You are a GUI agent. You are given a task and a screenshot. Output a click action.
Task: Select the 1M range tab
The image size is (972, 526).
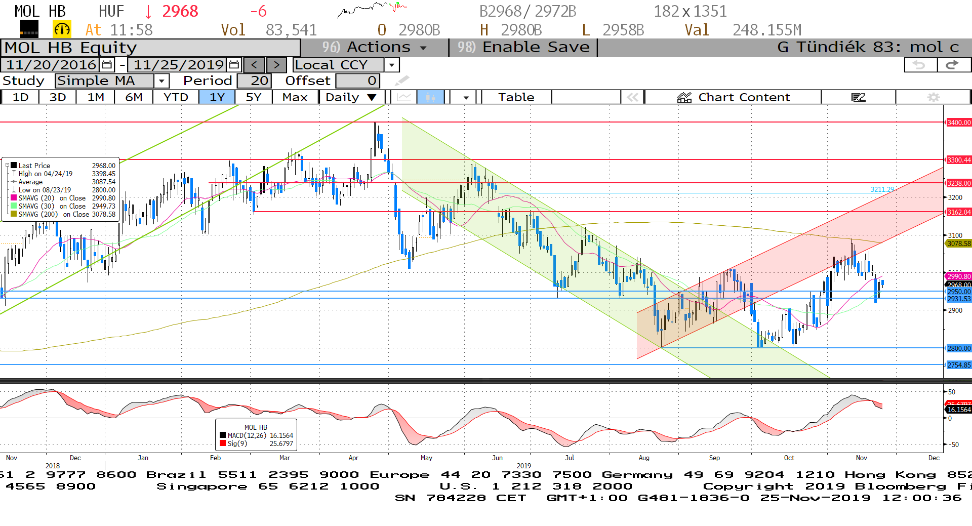click(96, 97)
